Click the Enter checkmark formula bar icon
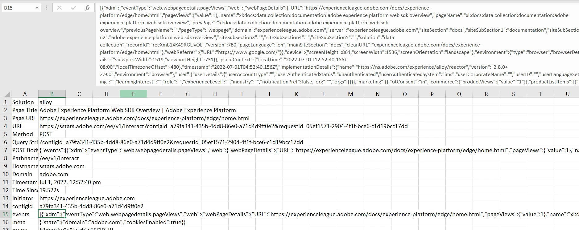The width and height of the screenshot is (579, 230). pos(73,8)
